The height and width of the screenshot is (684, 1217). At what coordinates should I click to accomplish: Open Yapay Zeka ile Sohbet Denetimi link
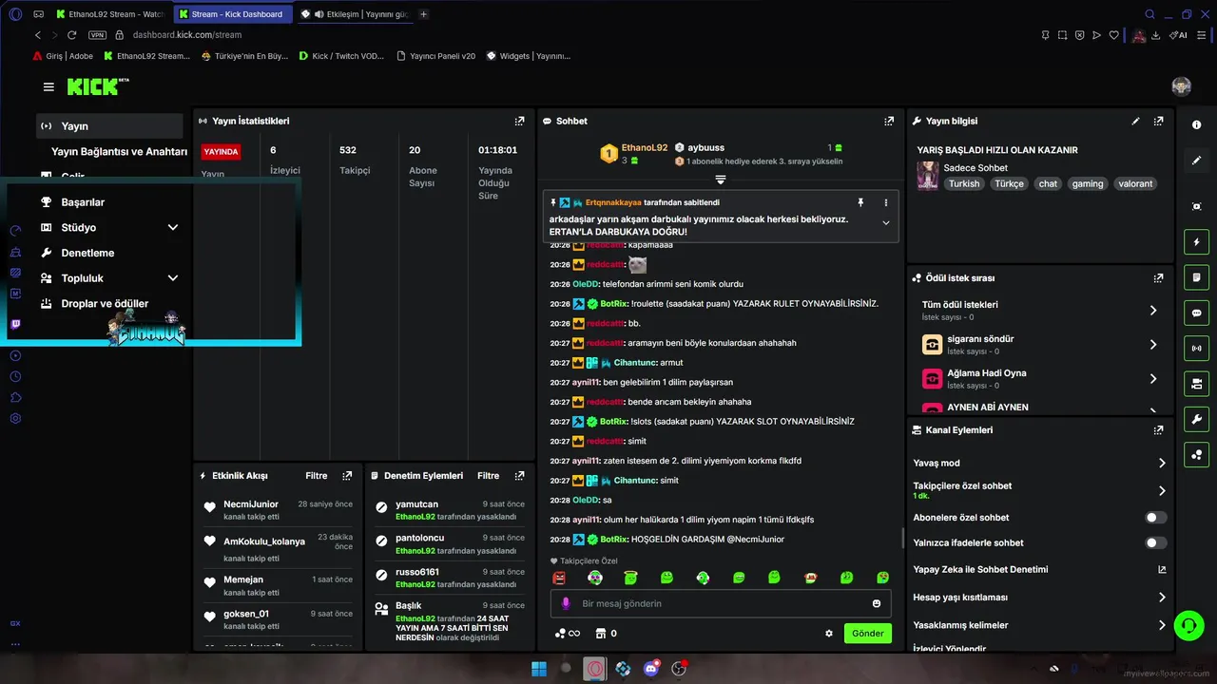coord(1039,570)
